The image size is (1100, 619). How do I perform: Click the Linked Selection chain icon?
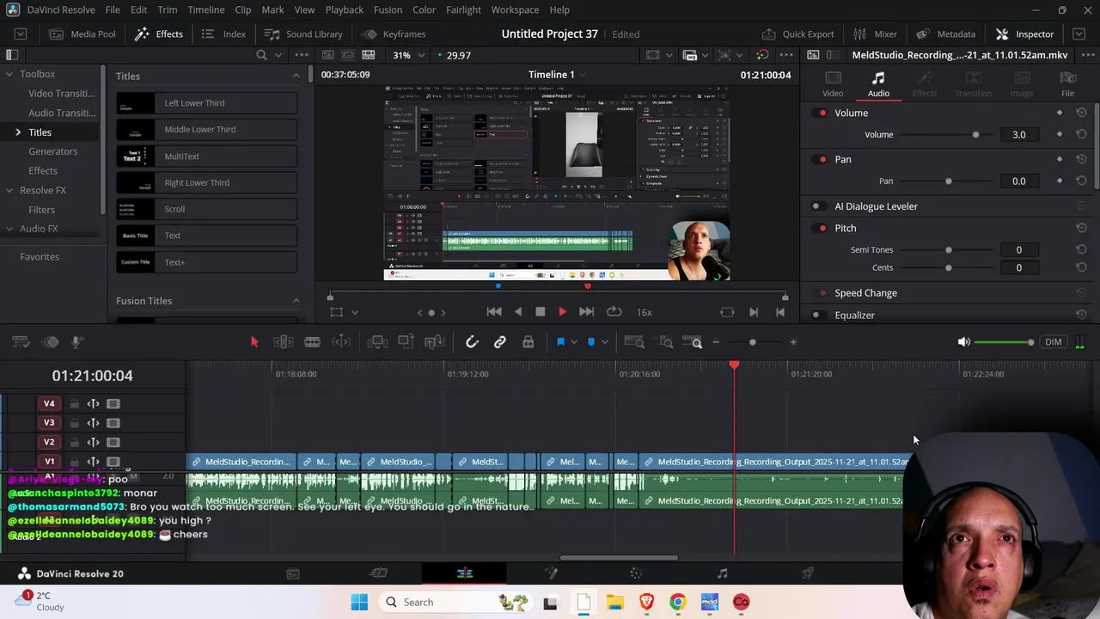tap(499, 342)
